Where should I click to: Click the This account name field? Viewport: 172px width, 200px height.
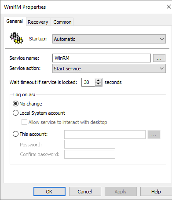point(105,135)
